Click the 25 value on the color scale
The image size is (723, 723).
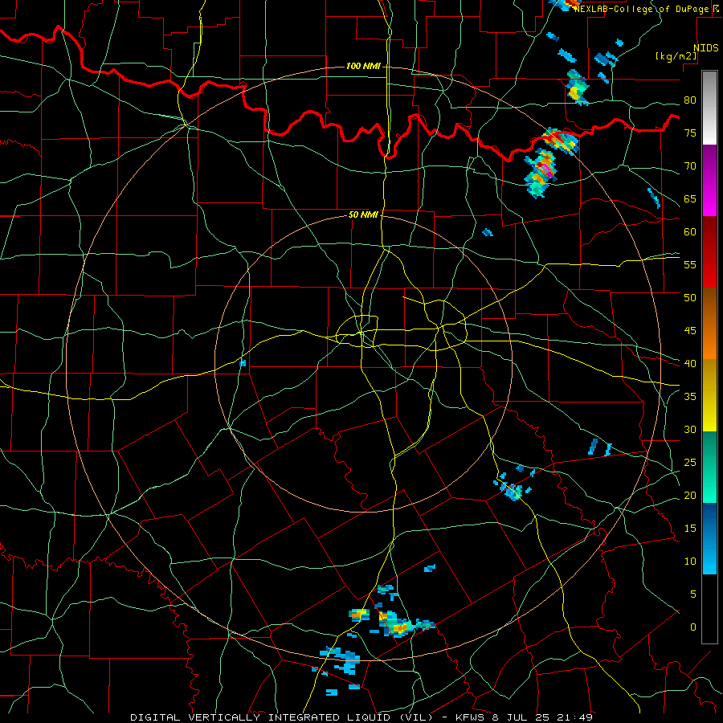(690, 462)
